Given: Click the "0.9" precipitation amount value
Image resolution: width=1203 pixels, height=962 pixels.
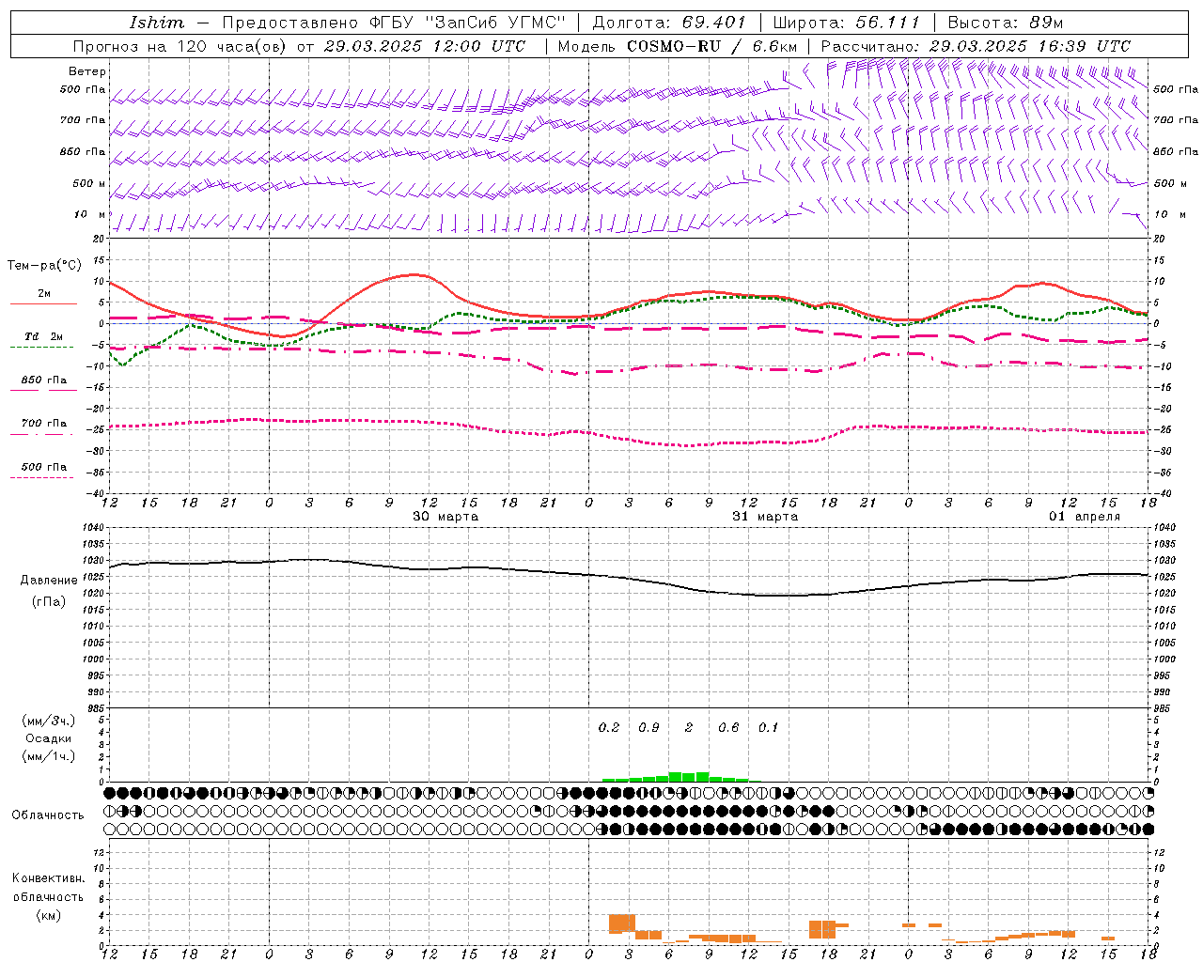Looking at the screenshot, I should 648,728.
